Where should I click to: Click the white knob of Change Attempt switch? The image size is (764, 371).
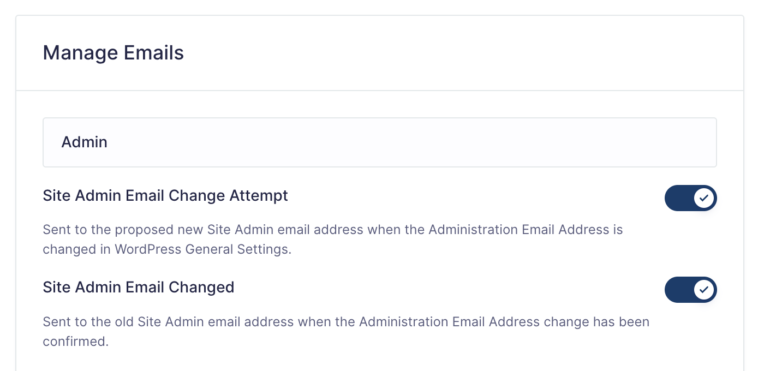tap(705, 198)
